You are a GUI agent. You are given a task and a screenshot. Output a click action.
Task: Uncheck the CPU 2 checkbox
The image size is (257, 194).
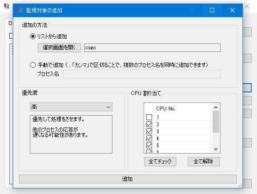pyautogui.click(x=149, y=124)
